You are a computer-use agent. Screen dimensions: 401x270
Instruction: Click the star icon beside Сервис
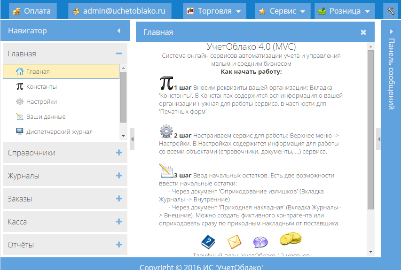click(x=262, y=11)
